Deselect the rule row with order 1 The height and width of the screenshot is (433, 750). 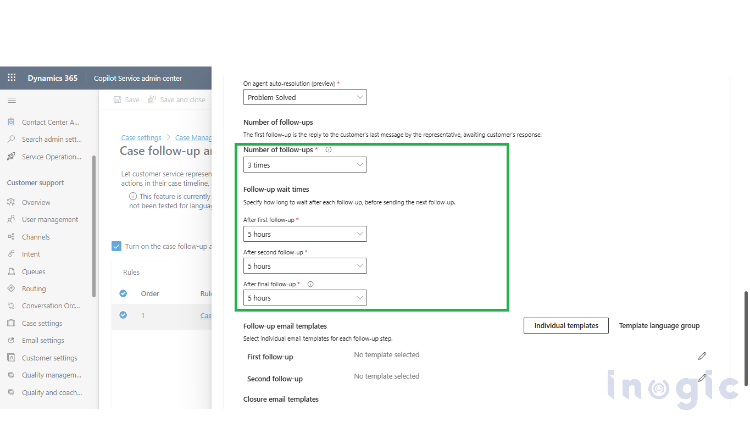click(123, 315)
